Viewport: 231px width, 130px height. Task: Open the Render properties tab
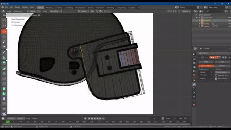click(194, 59)
